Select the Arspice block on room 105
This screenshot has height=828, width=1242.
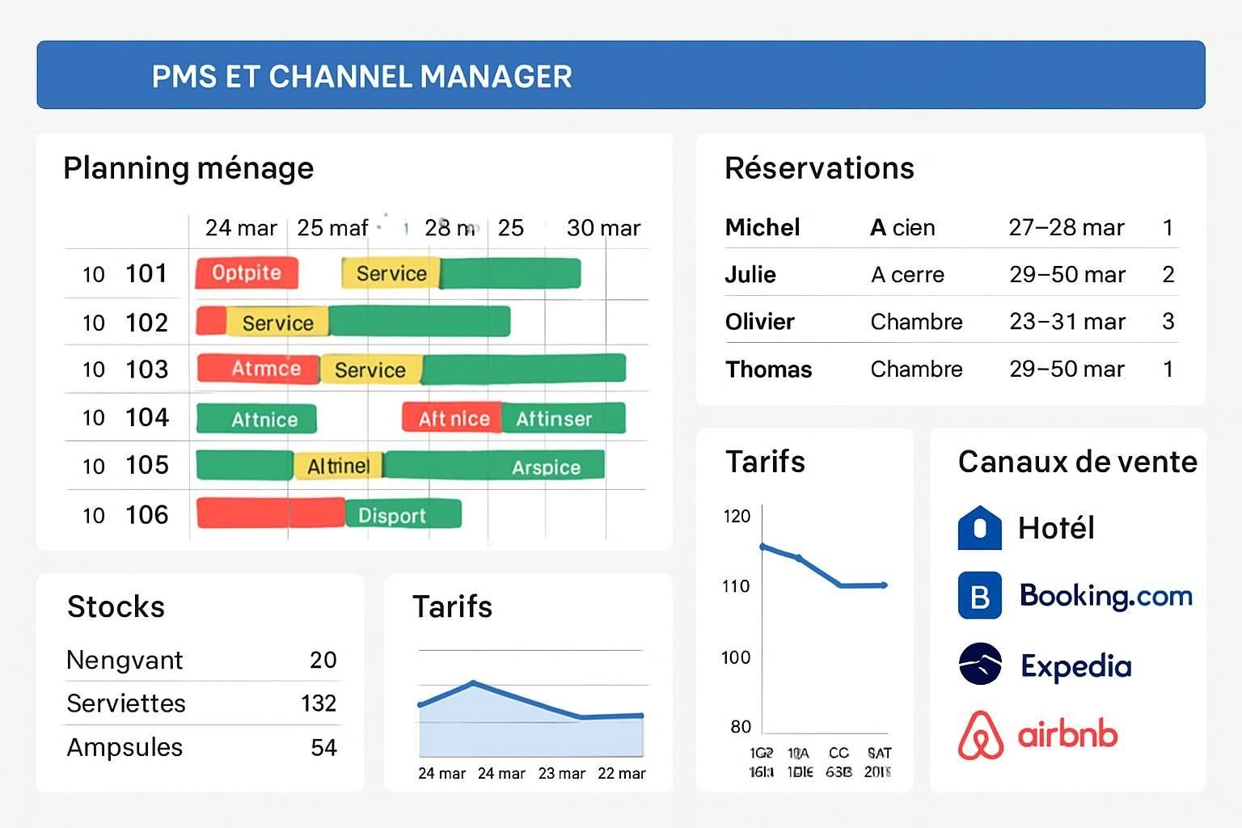546,466
